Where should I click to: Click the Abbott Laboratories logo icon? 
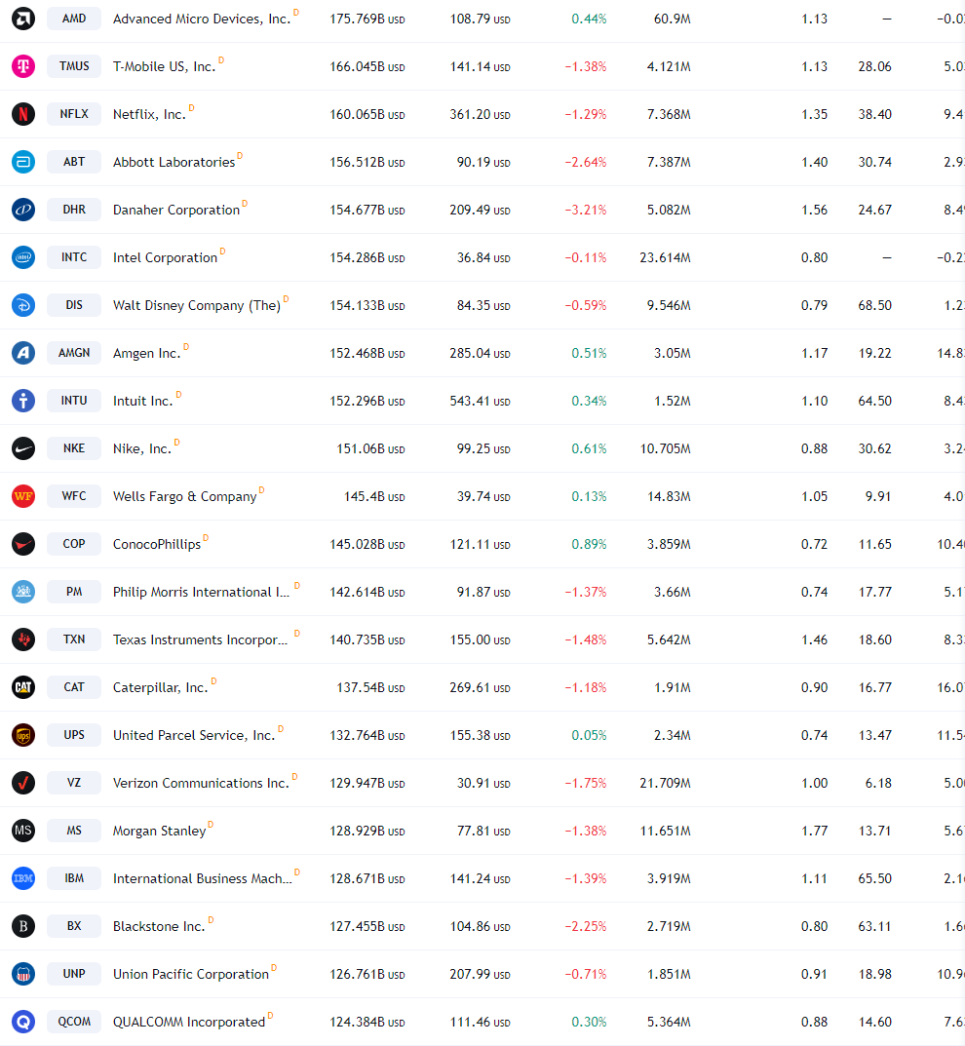point(23,162)
